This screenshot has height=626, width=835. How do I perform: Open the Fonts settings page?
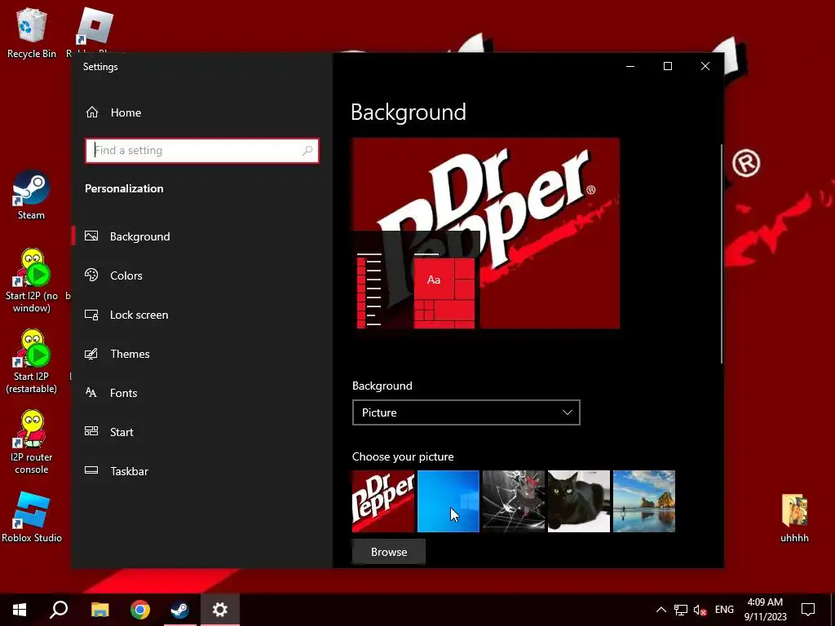click(x=124, y=393)
